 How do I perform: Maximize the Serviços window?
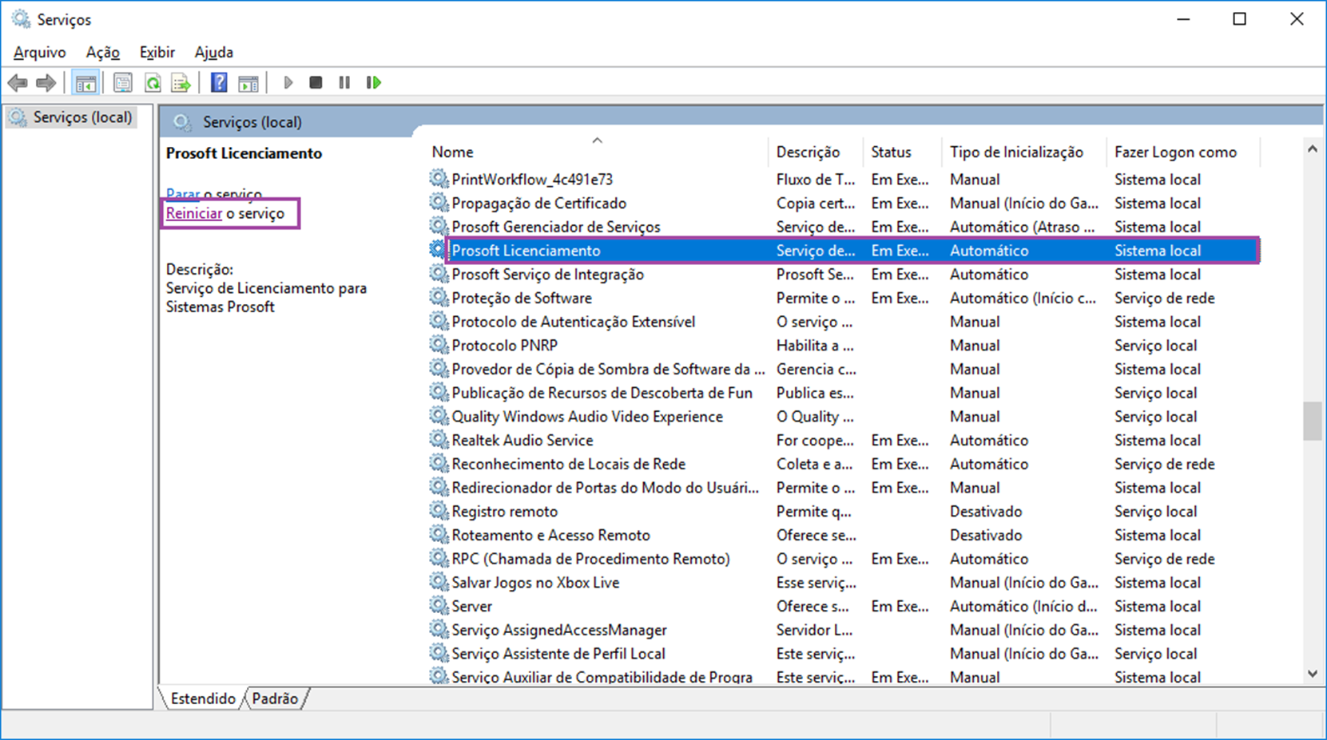tap(1239, 19)
